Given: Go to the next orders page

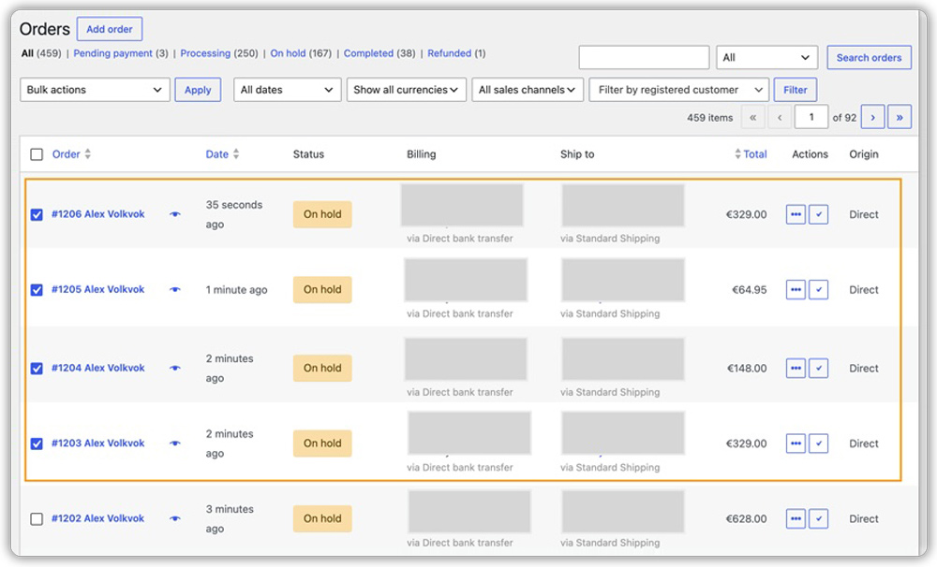Looking at the screenshot, I should 873,117.
